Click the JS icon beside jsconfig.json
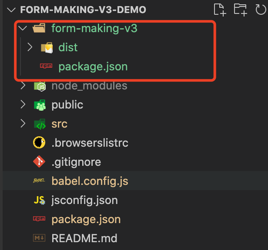Image resolution: width=268 pixels, height=250 pixels. click(40, 200)
